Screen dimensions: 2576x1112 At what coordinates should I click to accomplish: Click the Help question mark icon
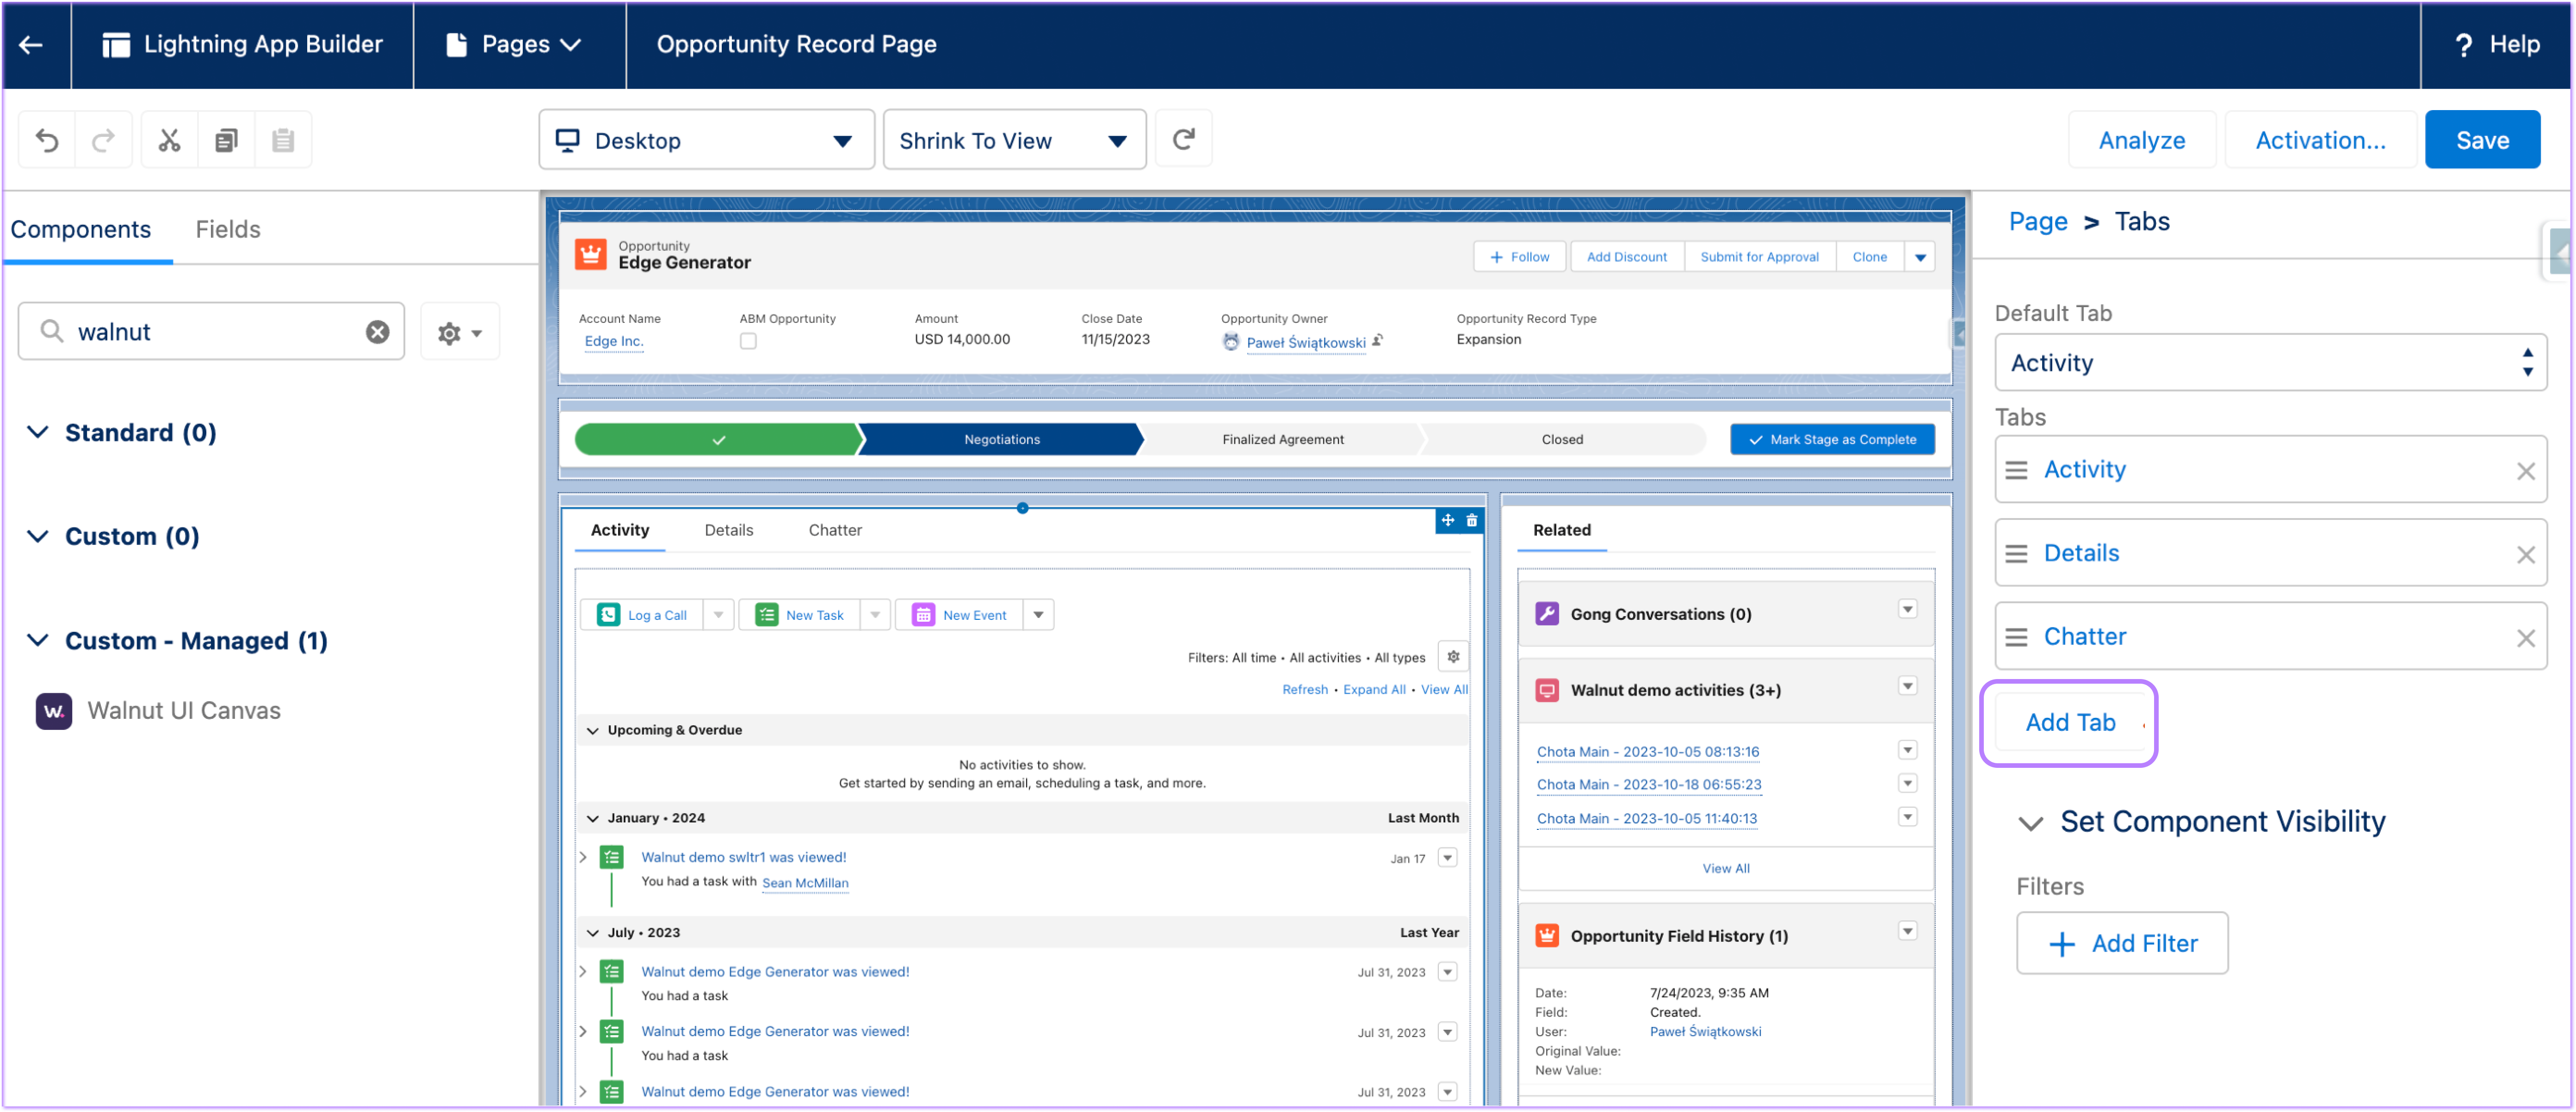(2464, 45)
